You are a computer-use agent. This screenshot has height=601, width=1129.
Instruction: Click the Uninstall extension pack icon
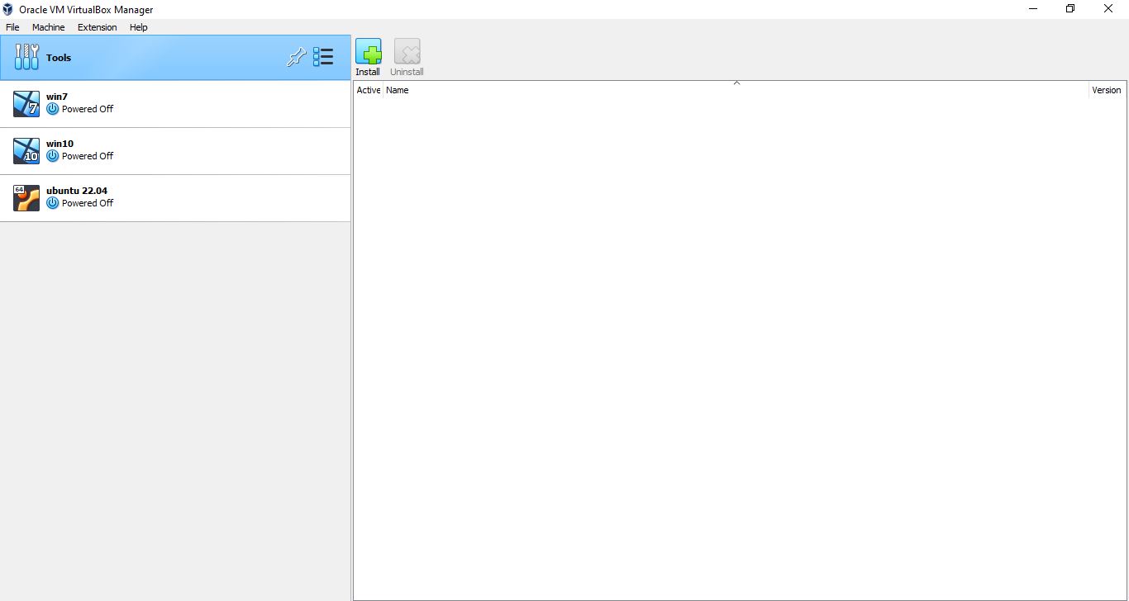point(407,52)
